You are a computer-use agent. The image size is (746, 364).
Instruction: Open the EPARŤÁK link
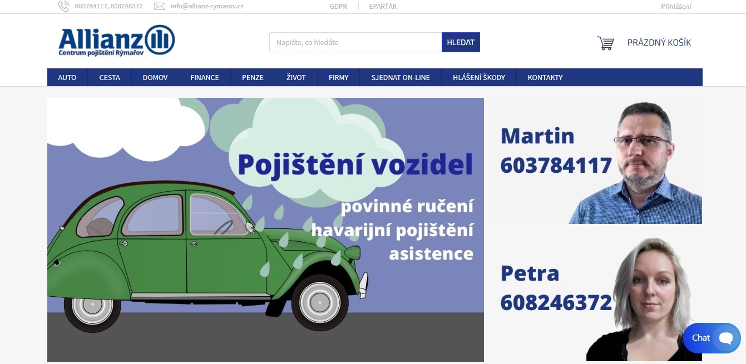[383, 7]
